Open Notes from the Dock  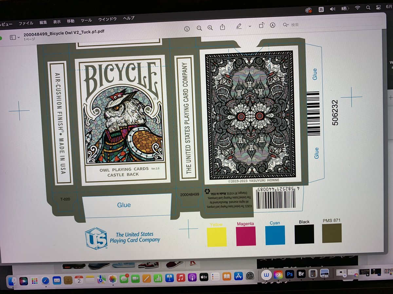point(90,279)
